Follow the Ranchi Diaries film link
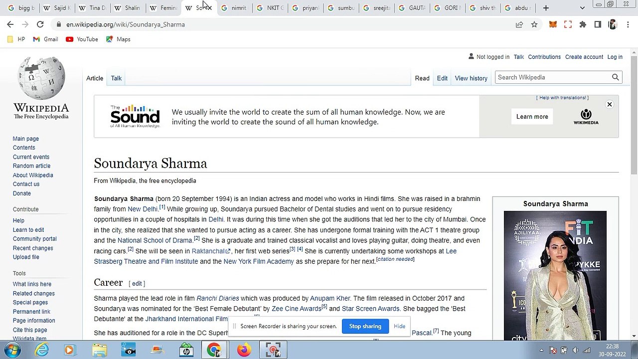Viewport: 638px width, 359px height. point(218,299)
